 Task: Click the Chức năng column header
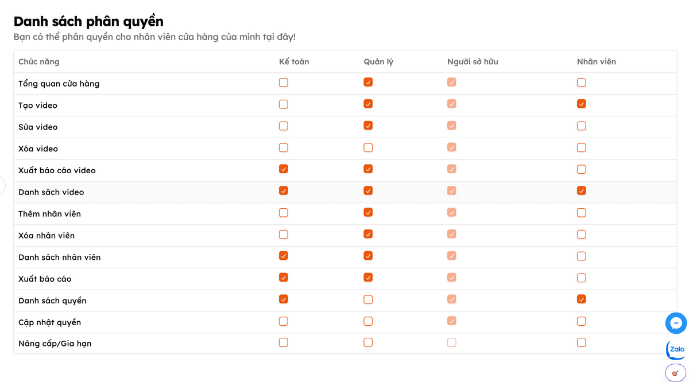[x=38, y=62]
